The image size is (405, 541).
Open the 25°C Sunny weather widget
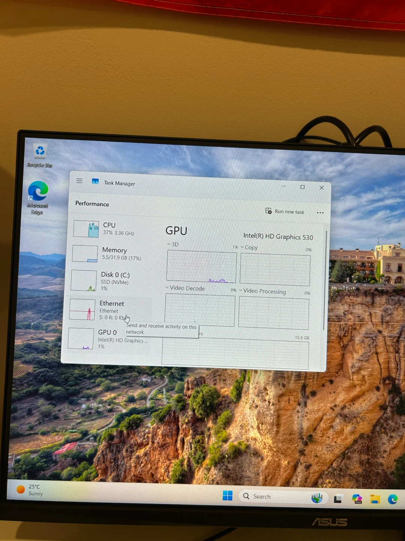(30, 490)
